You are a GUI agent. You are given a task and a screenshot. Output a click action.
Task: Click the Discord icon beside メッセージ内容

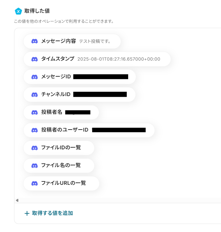[x=35, y=41]
